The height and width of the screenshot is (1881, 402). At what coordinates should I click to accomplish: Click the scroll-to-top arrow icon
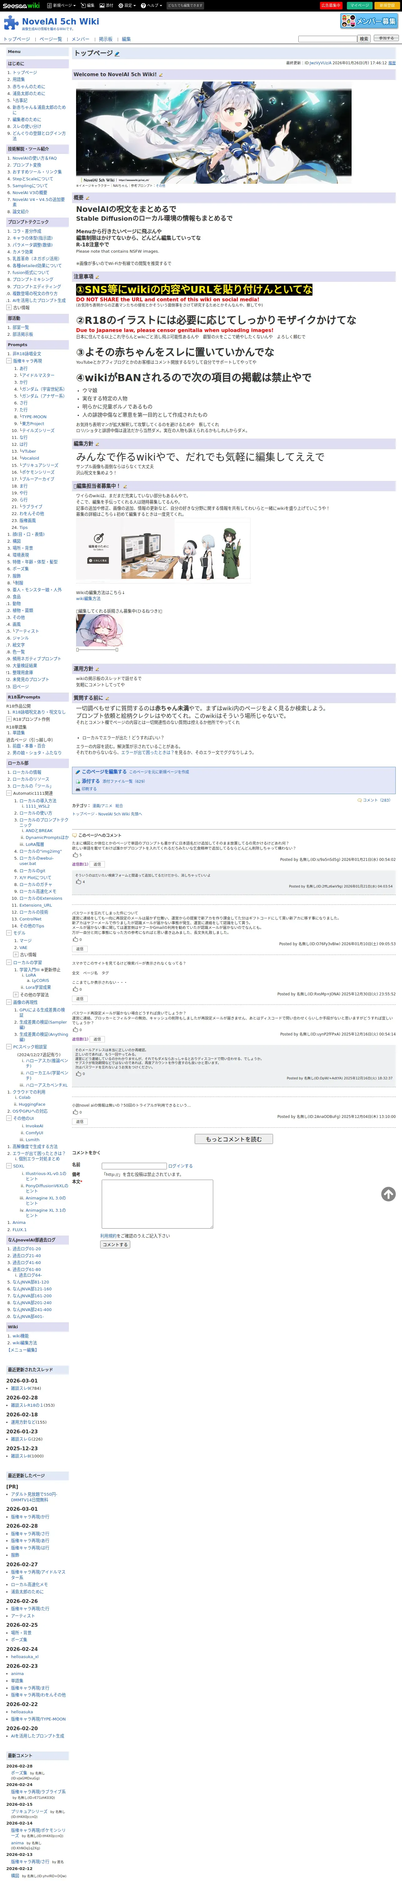pos(388,1194)
